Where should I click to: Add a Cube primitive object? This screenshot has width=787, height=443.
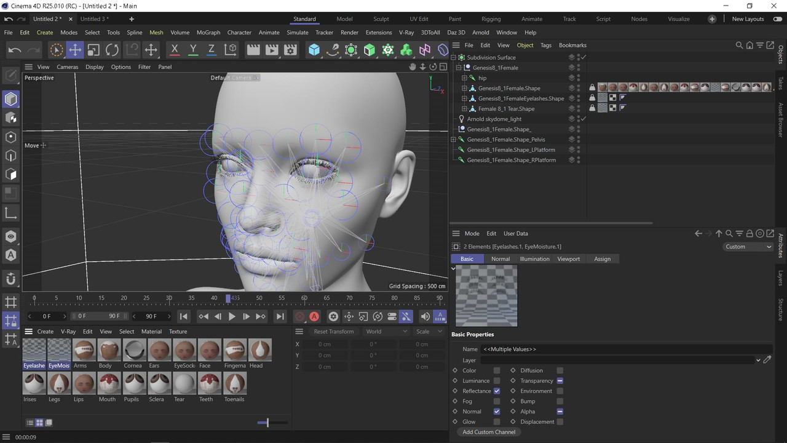[314, 50]
